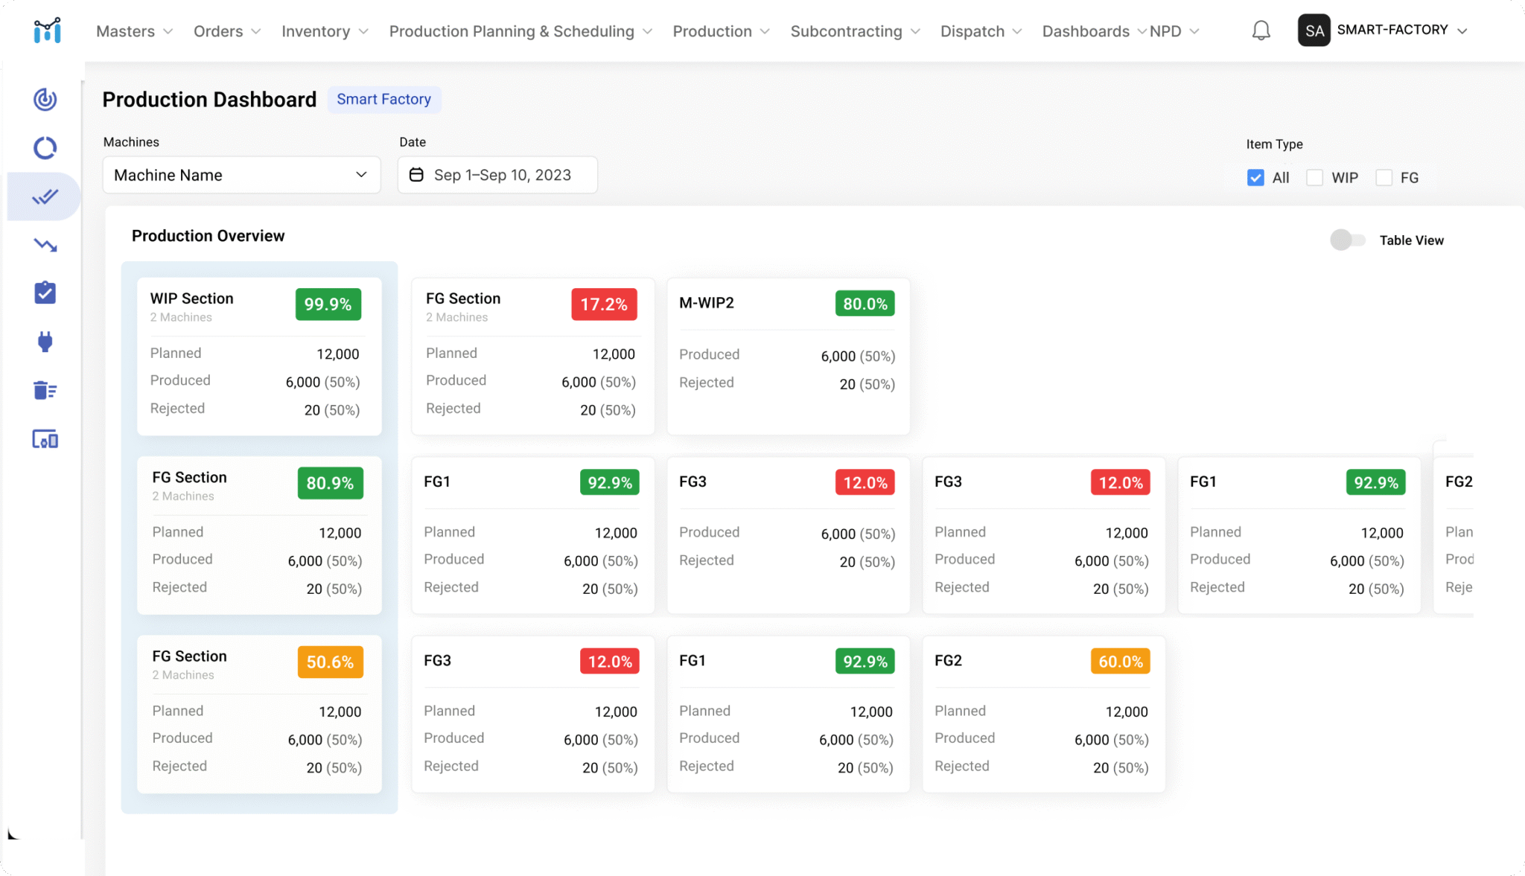The width and height of the screenshot is (1525, 876).
Task: Select the circular refresh icon in sidebar
Action: click(x=45, y=147)
